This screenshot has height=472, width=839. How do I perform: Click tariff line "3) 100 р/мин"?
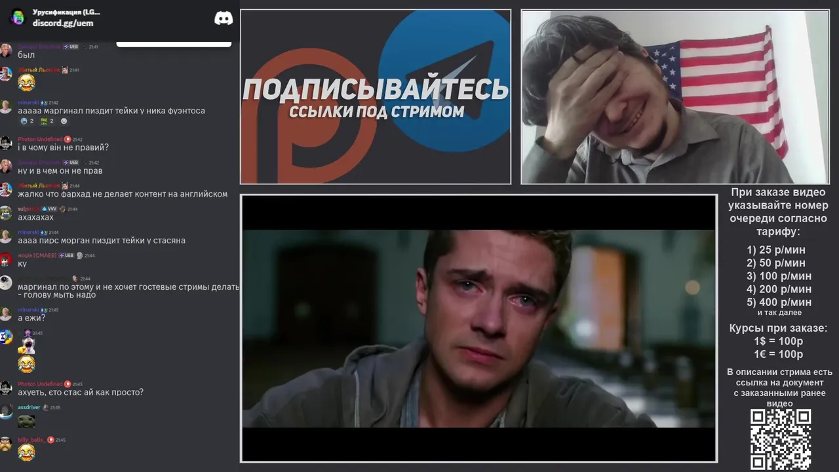(779, 276)
